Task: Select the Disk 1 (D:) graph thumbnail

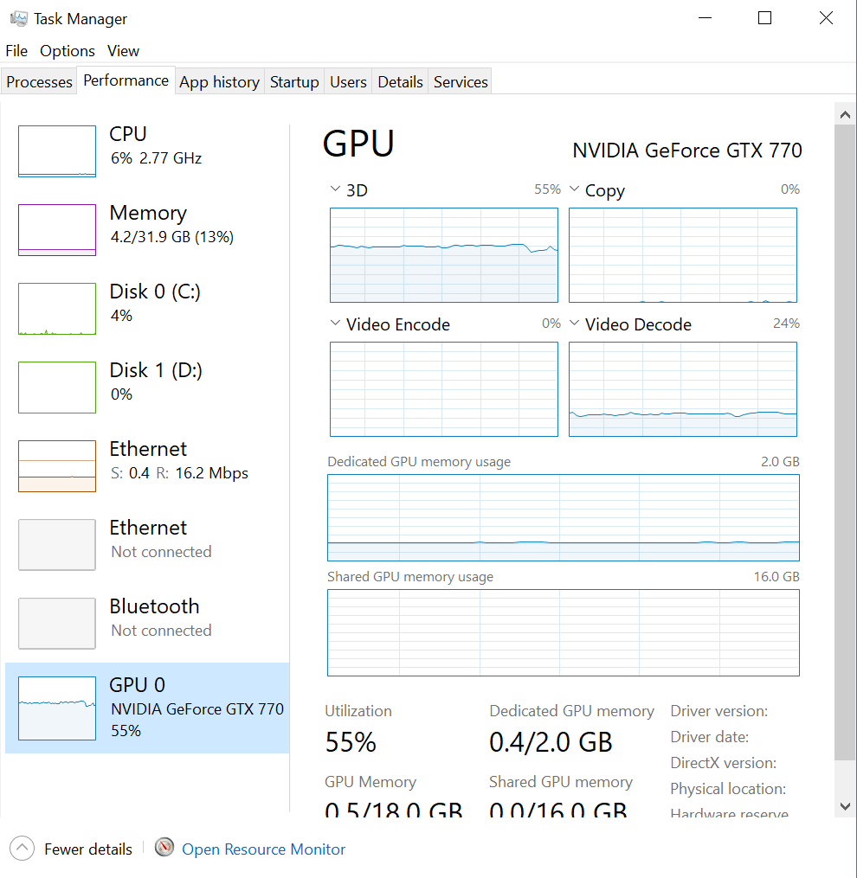Action: (x=57, y=388)
